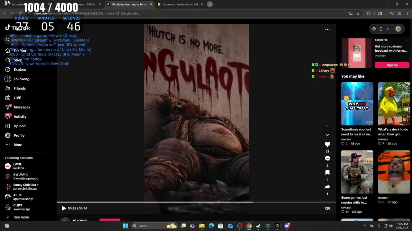The width and height of the screenshot is (412, 231).
Task: Open Upload in the TikTok sidebar
Action: (19, 126)
